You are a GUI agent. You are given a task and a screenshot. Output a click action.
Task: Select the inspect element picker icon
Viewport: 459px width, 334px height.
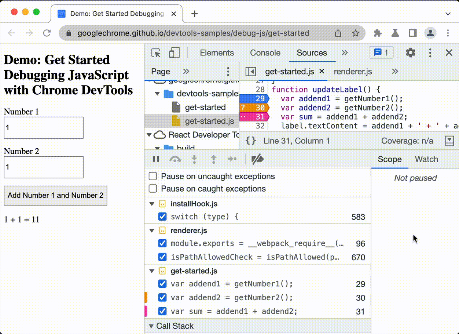156,53
